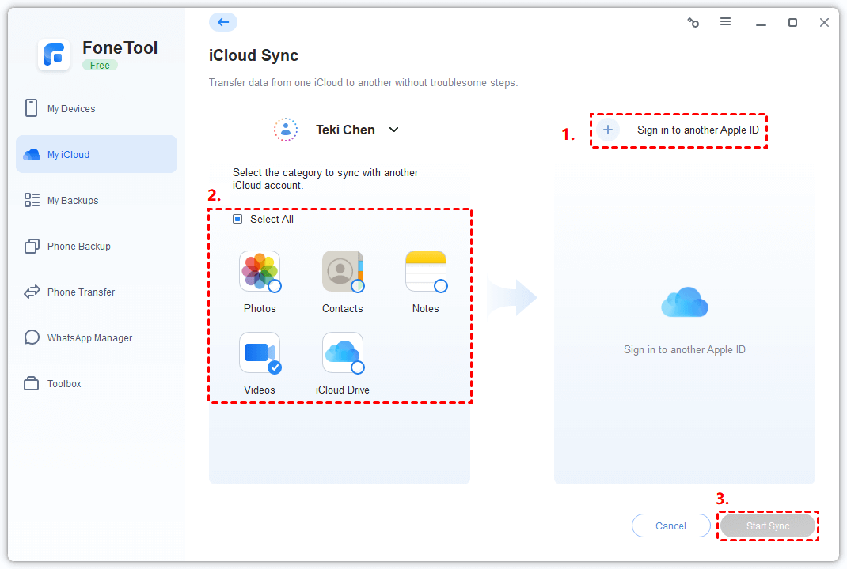Expand the Teki Chen account dropdown arrow
Image resolution: width=847 pixels, height=569 pixels.
coord(393,130)
